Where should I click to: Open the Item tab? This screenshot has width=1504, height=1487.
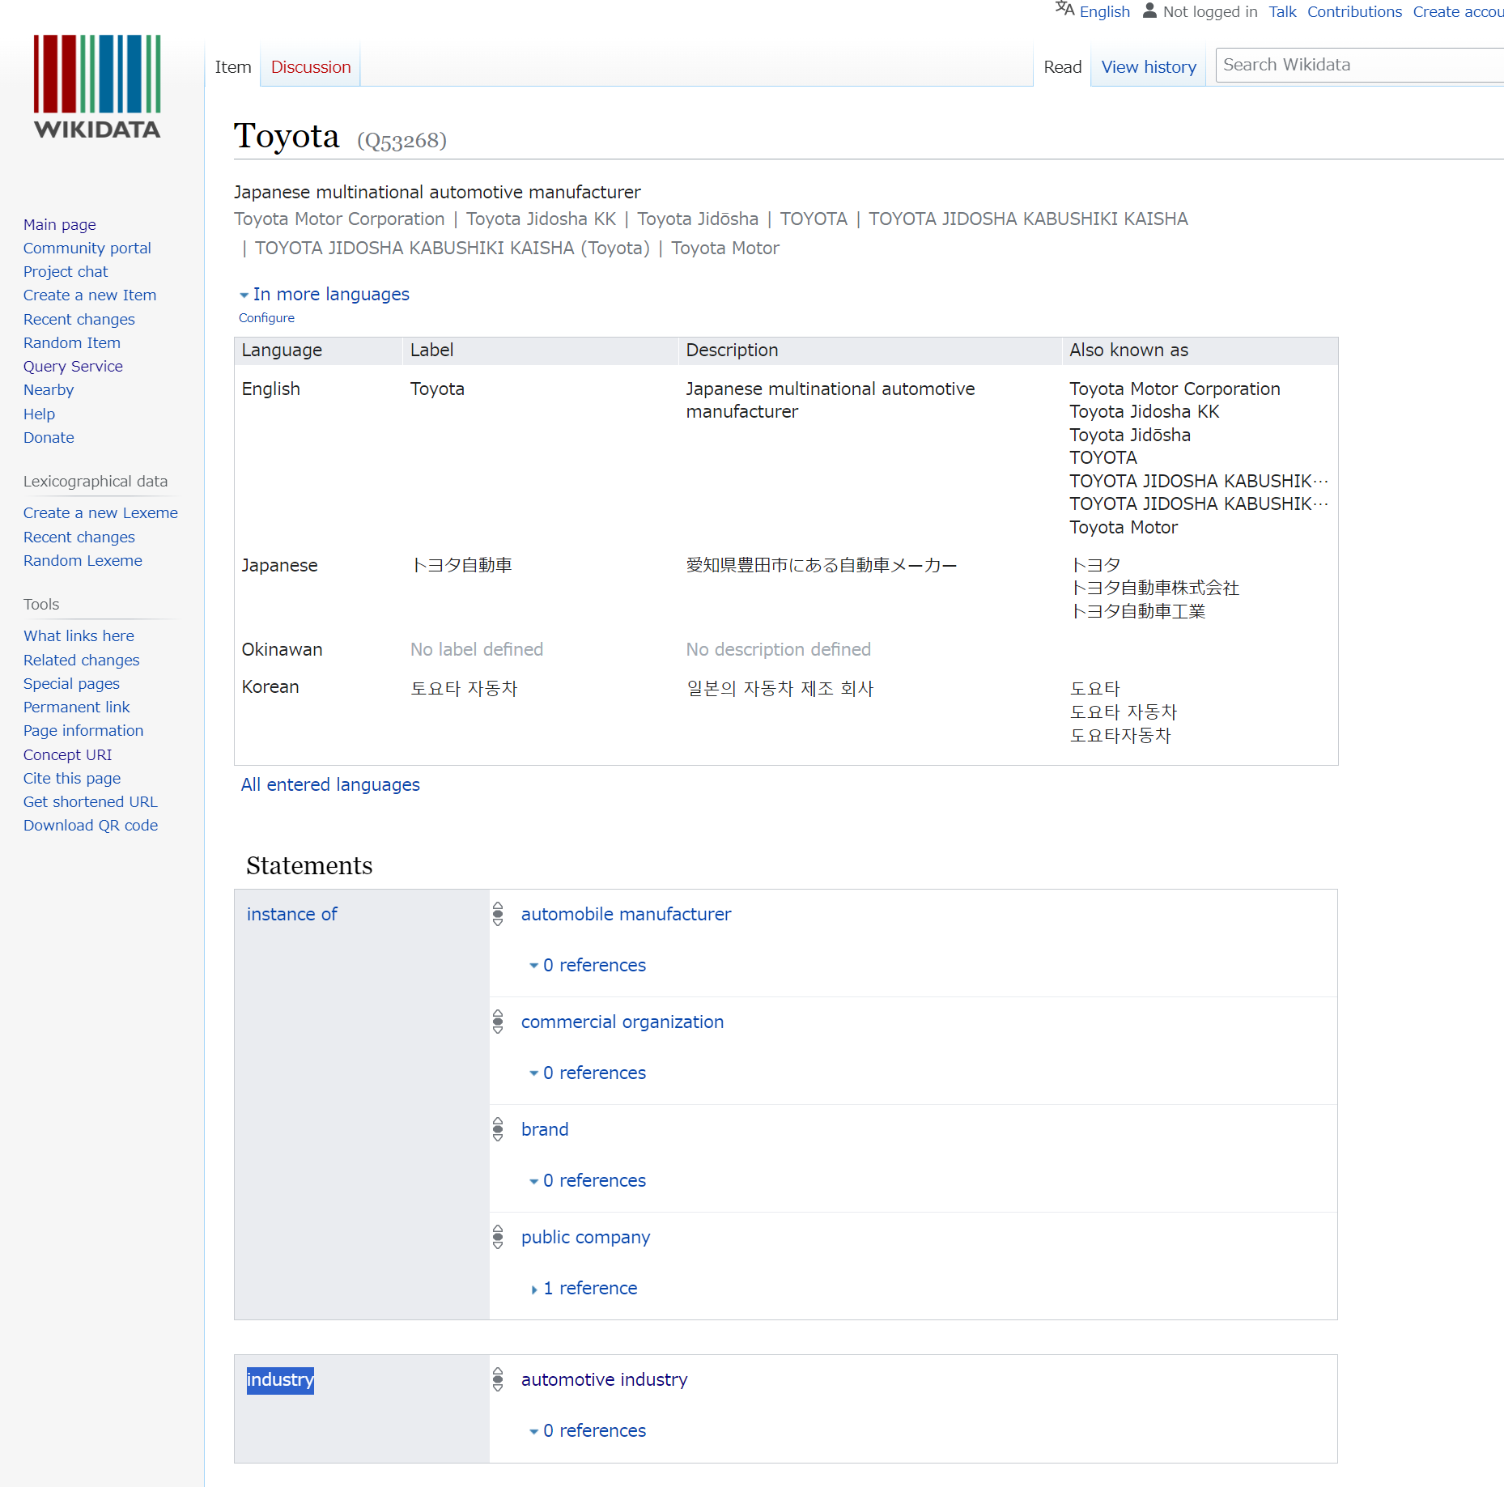pos(233,67)
